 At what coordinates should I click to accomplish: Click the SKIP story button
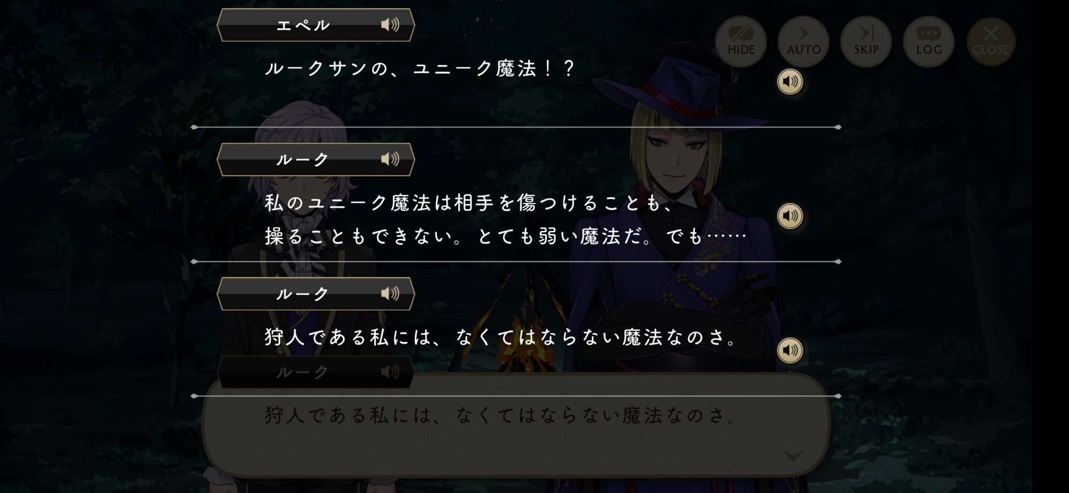coord(866,41)
